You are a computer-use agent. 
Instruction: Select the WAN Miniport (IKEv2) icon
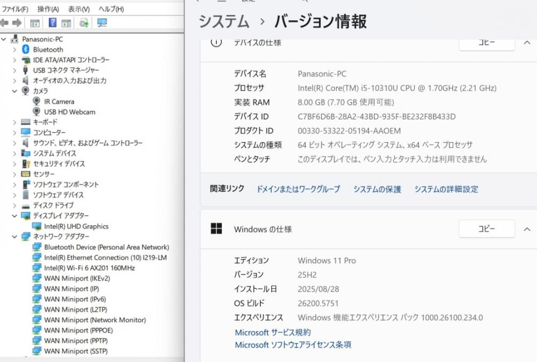coord(37,278)
